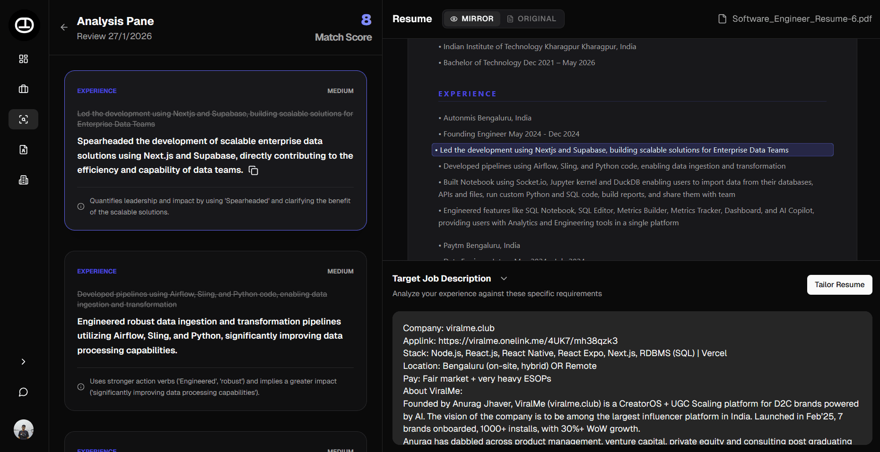Select the scan analysis icon in the sidebar

(x=23, y=119)
